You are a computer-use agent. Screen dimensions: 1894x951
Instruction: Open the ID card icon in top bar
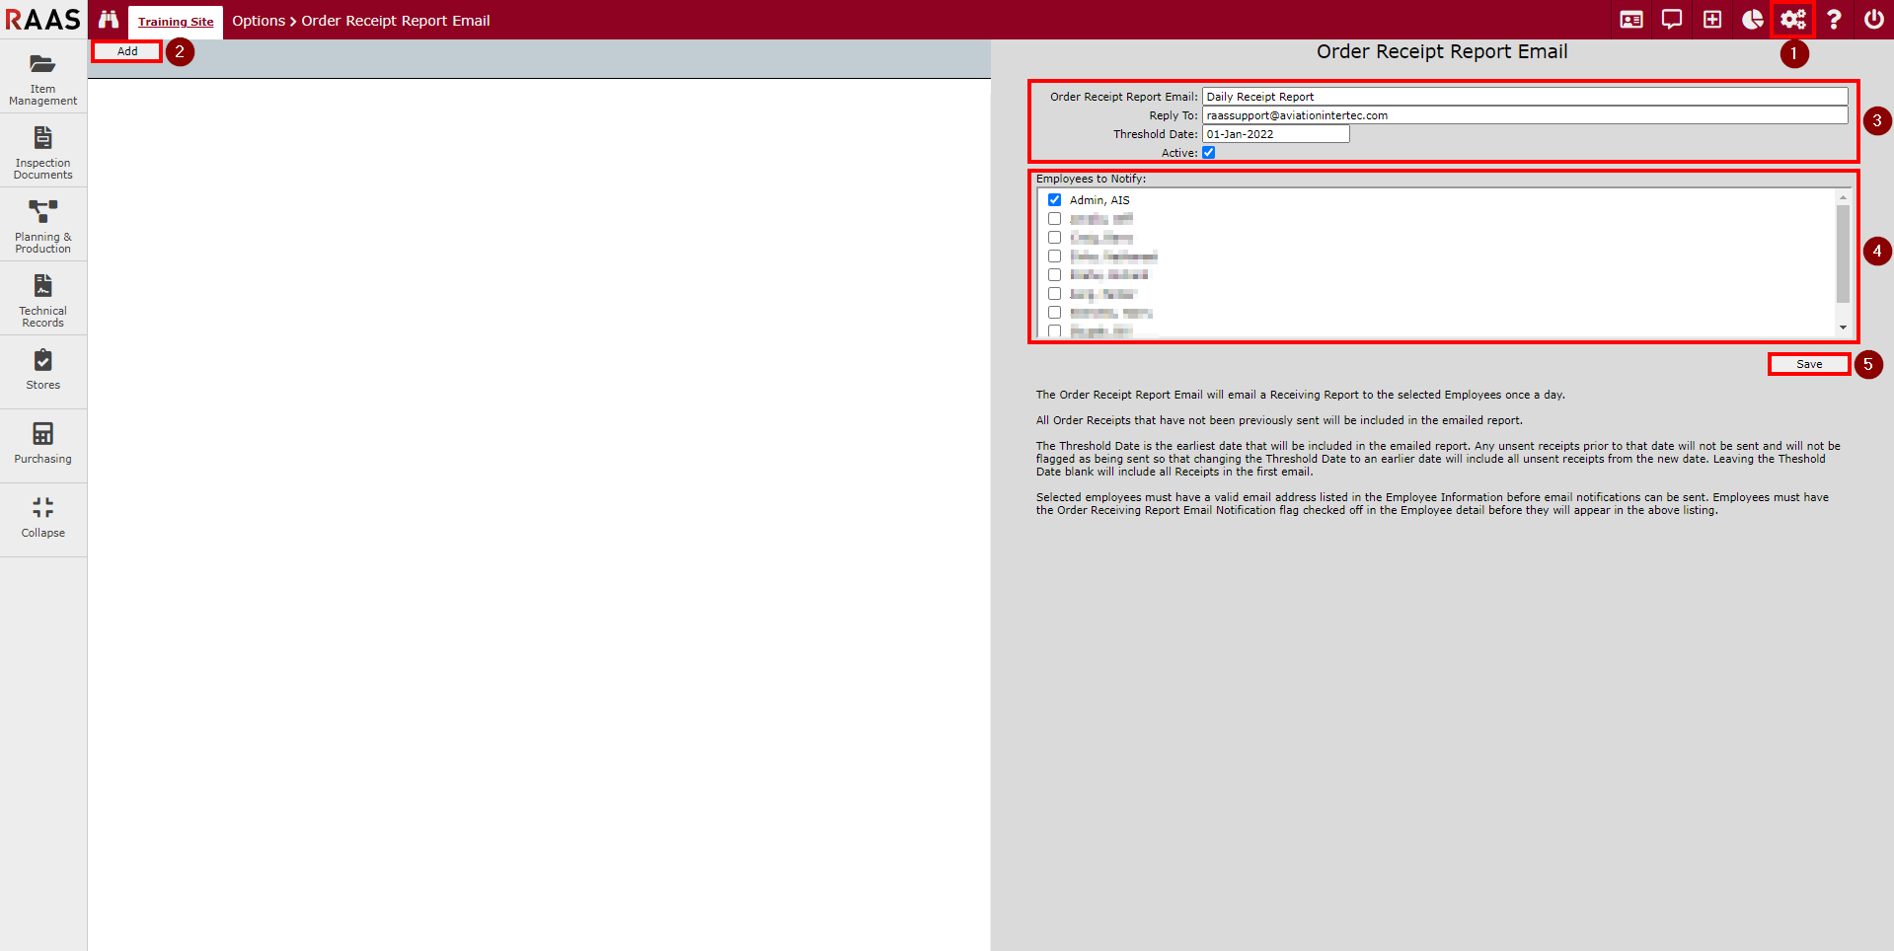click(x=1631, y=20)
